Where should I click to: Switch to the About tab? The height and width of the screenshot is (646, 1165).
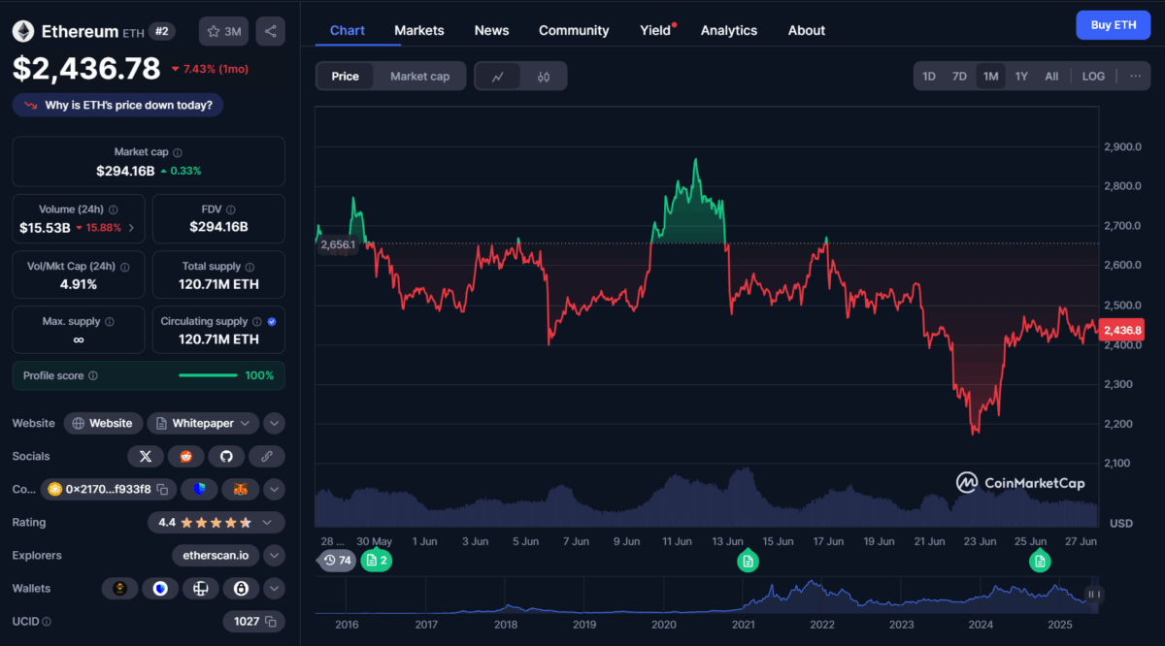(x=807, y=30)
